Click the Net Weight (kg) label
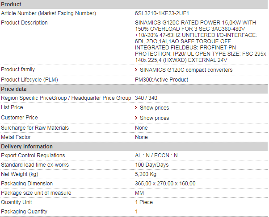Image resolution: width=269 pixels, height=217 pixels. tap(20, 174)
